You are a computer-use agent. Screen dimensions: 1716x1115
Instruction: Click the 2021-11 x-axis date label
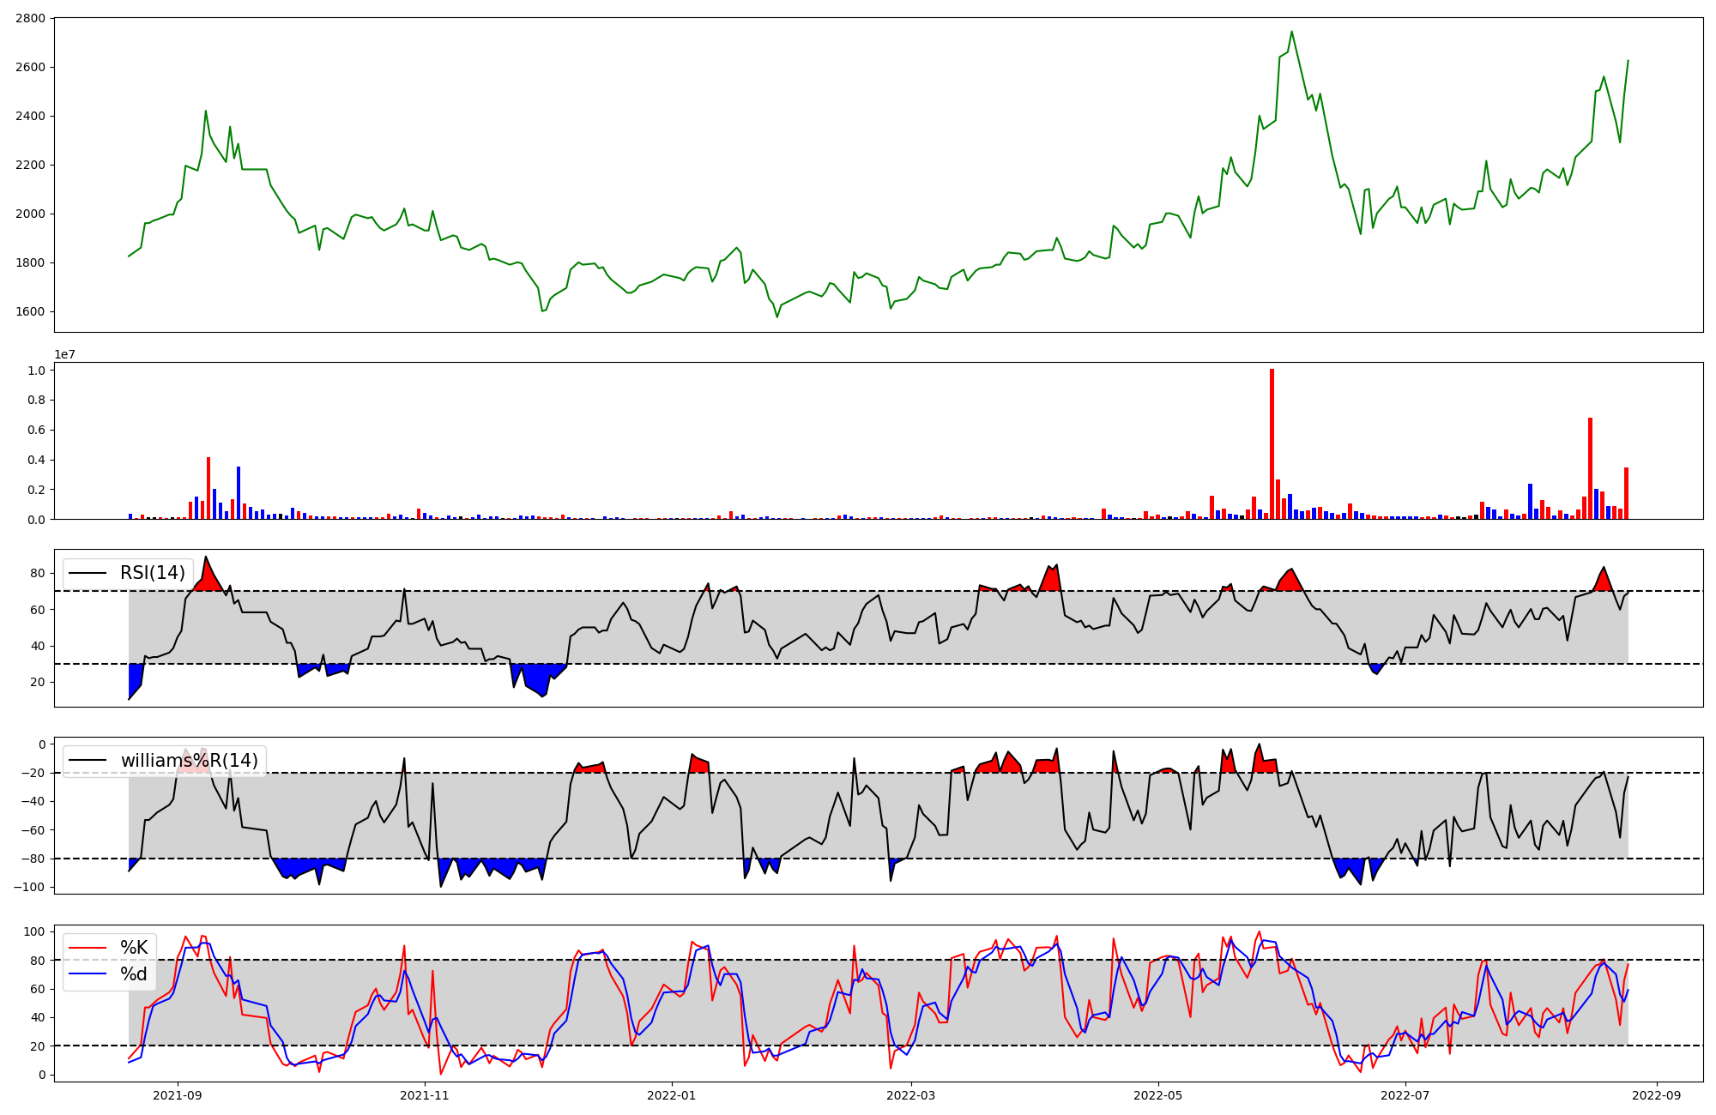(x=425, y=1095)
